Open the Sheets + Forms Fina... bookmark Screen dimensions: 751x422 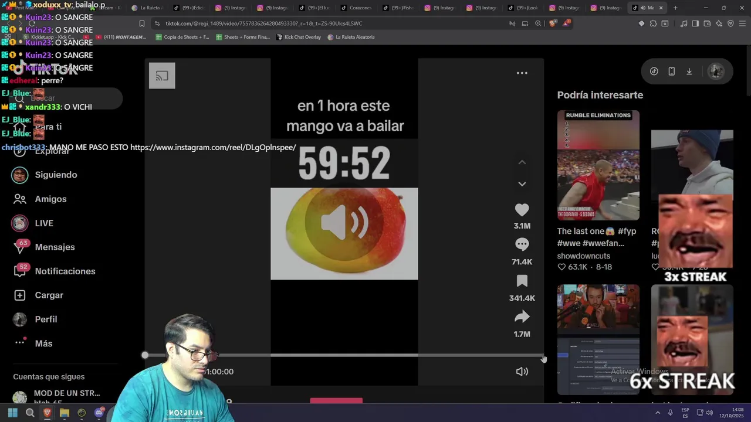pos(243,37)
